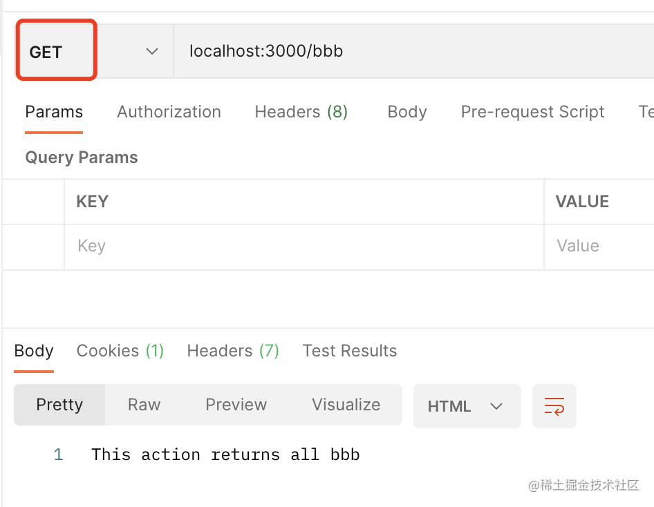Switch to the request Body tab
This screenshot has height=507, width=654.
(407, 112)
